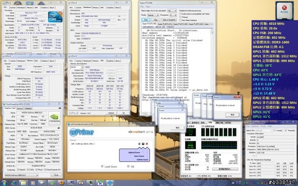Click the orange info-circle taskbar icon
Viewport: 298px width, 186px height.
61,183
